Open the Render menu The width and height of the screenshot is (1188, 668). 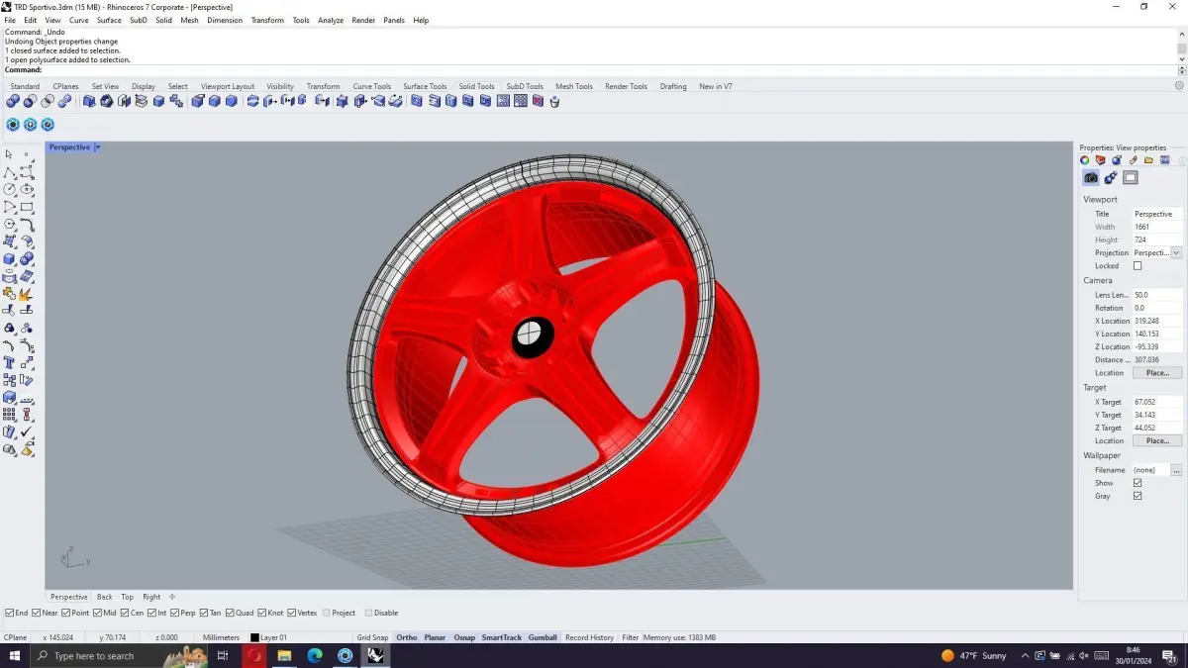pos(363,20)
